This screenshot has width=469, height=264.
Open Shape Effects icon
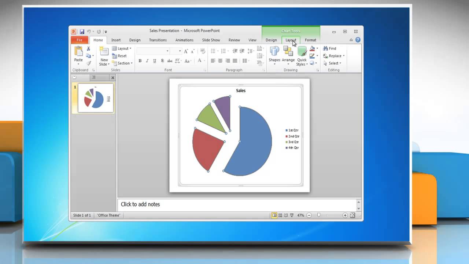(x=312, y=63)
